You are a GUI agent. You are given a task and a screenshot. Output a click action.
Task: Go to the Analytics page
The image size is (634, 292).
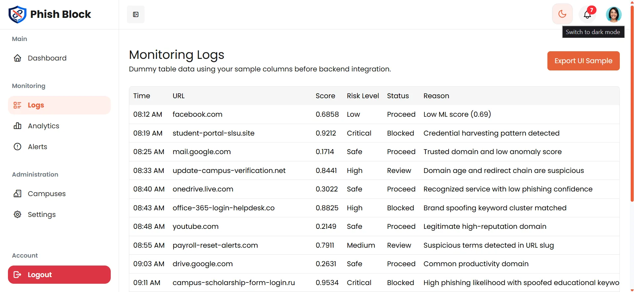coord(59,126)
